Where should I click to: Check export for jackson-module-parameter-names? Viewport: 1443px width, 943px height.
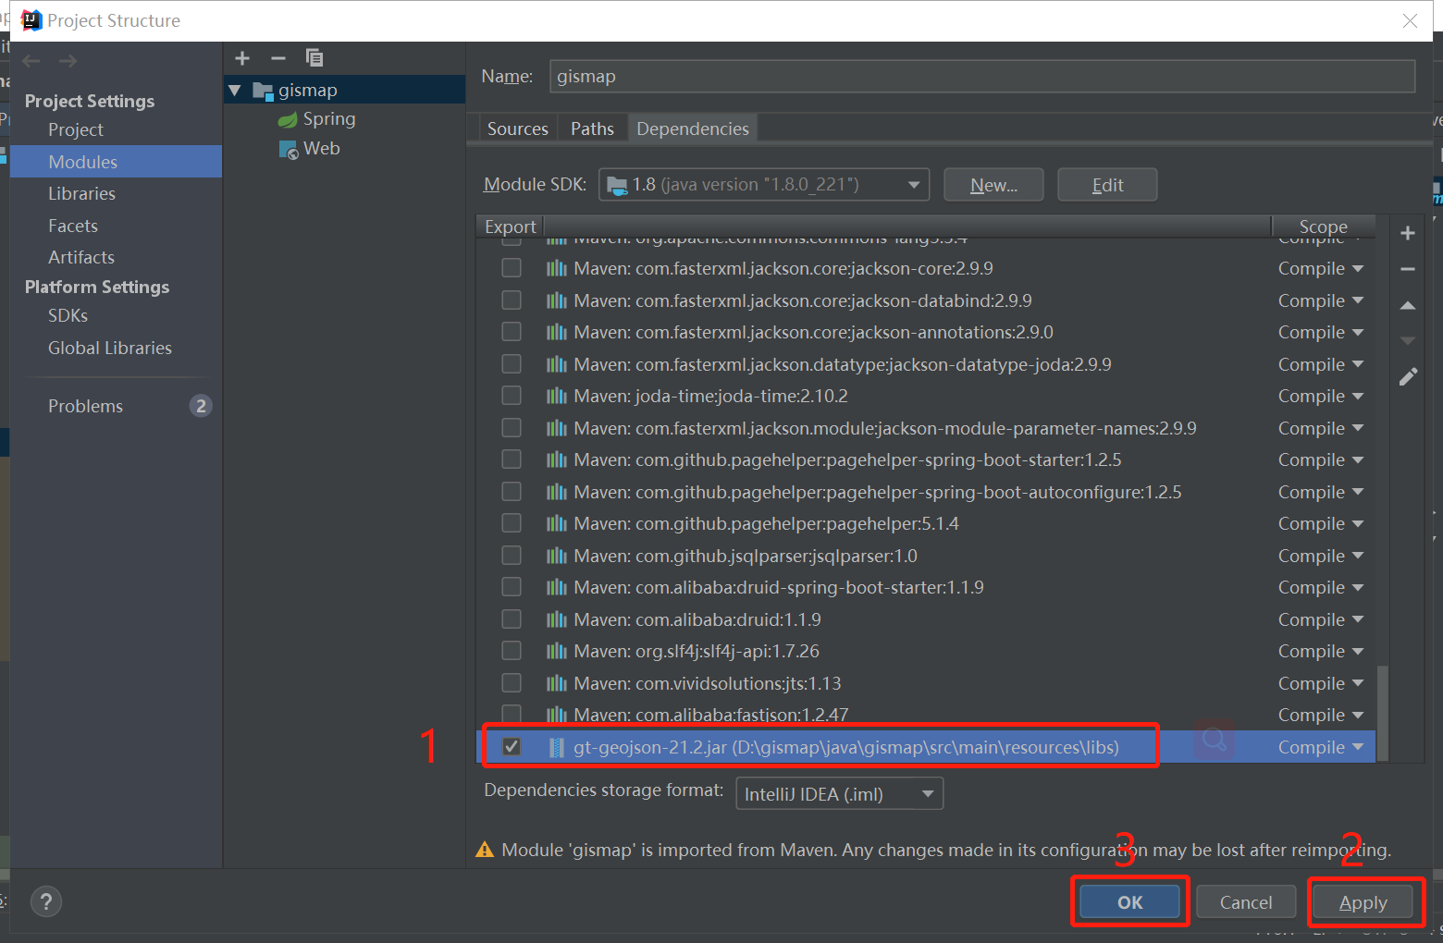(511, 427)
